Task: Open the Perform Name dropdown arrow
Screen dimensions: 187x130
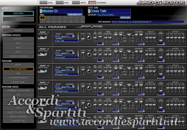Action: [41, 11]
